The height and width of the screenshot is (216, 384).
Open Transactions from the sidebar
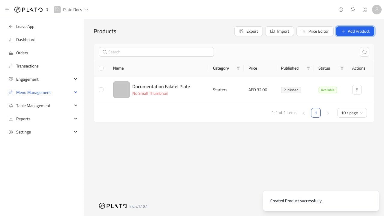pos(27,66)
